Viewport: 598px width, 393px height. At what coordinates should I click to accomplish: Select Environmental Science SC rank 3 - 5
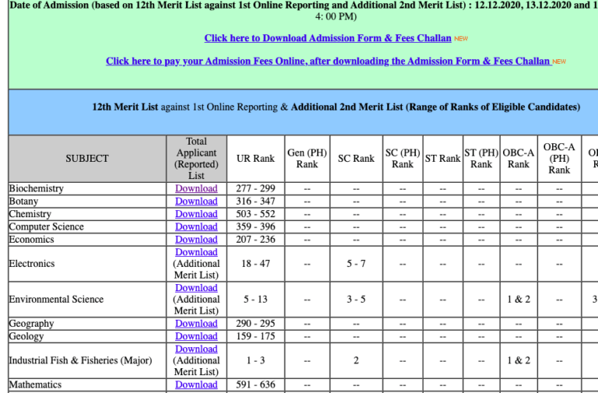356,300
